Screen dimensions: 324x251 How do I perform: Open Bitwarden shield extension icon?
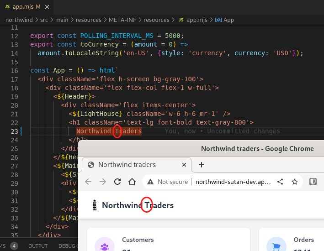[313, 182]
